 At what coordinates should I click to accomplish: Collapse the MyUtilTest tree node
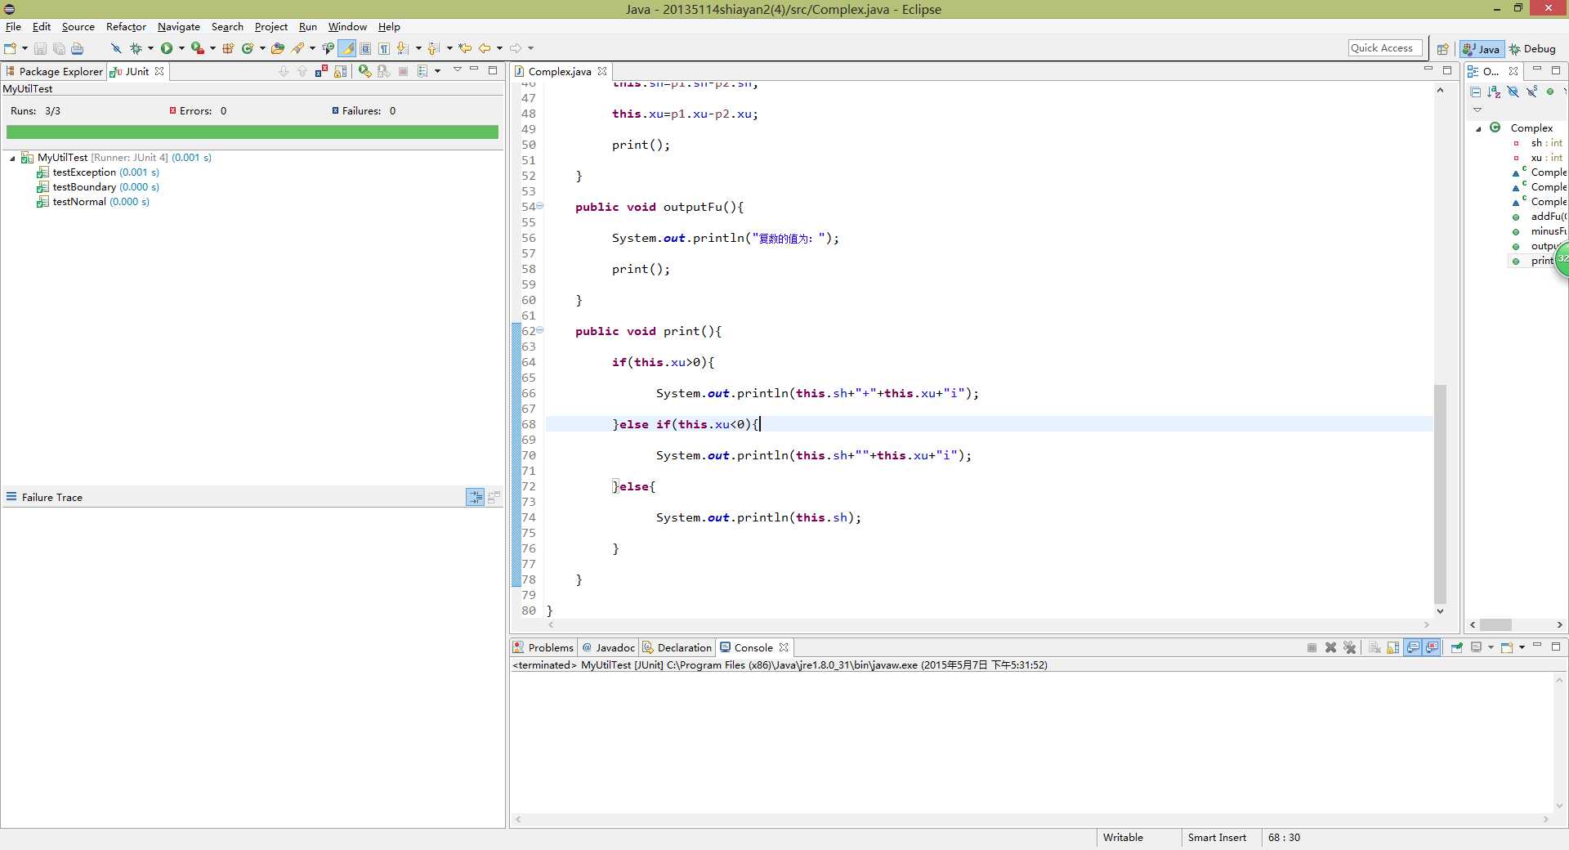(12, 158)
